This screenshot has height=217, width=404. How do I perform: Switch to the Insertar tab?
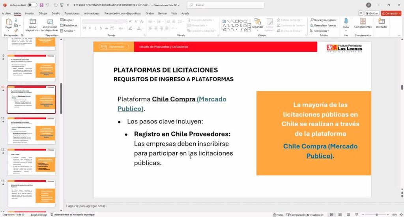30,13
